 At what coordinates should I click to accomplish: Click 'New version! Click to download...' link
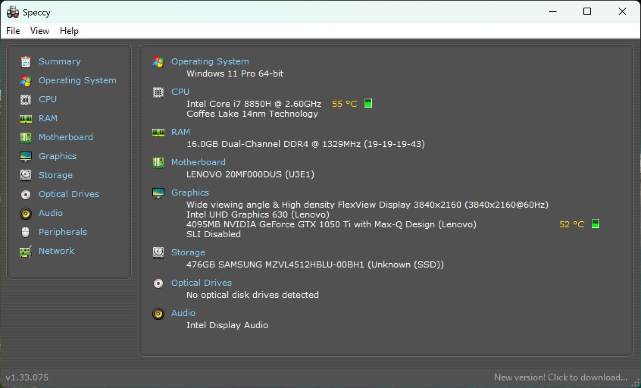tap(560, 377)
